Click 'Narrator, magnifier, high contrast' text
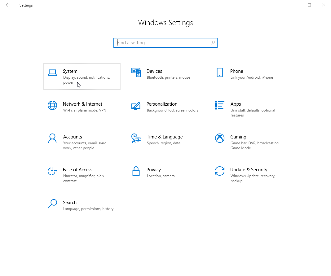The height and width of the screenshot is (276, 331). pyautogui.click(x=83, y=178)
